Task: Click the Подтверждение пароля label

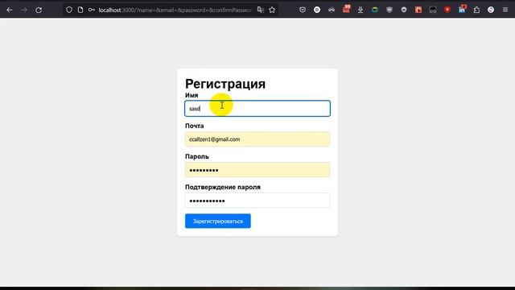Action: 223,187
